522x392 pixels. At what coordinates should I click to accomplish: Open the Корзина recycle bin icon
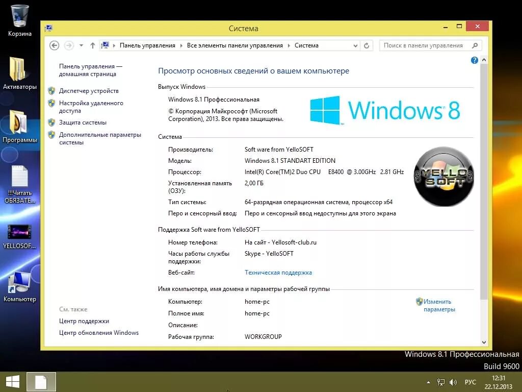20,20
